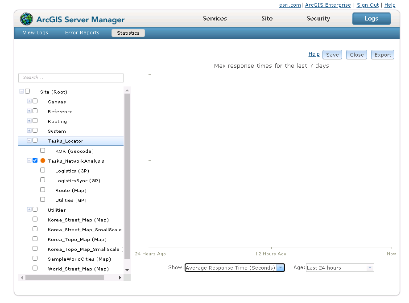
Task: Collapse the Site (Root) node
Action: click(x=22, y=91)
